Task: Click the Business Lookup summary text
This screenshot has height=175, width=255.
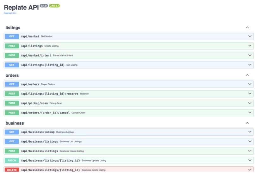Action: (65, 132)
